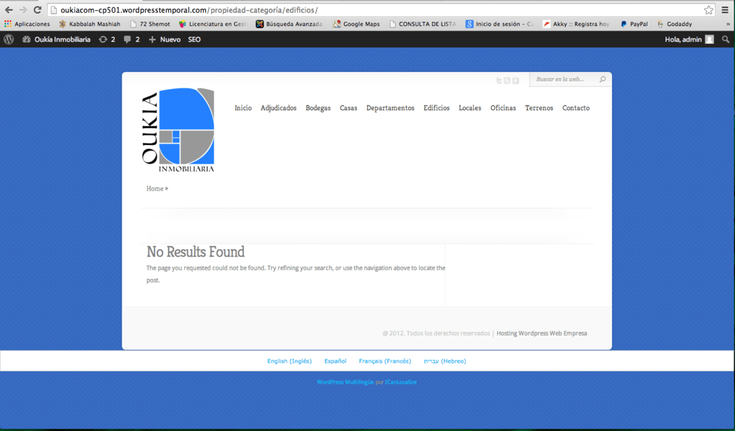Viewport: 735px width, 431px height.
Task: Open the SEO admin bar menu
Action: [x=194, y=39]
